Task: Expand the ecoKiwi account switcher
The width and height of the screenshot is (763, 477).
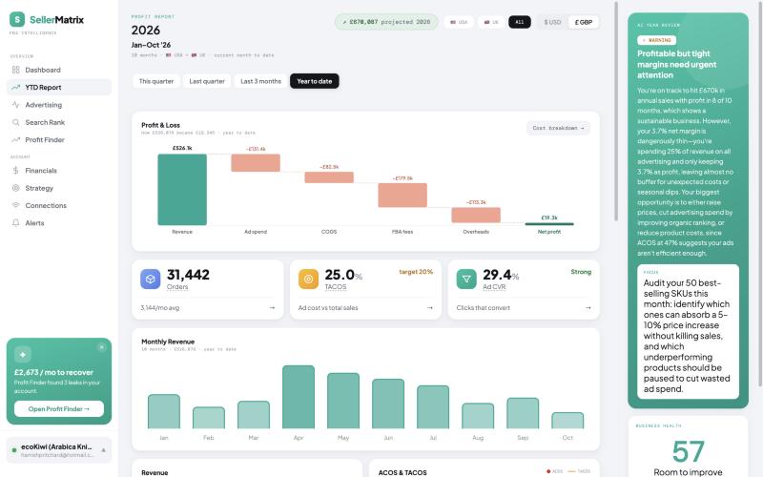Action: 59,449
